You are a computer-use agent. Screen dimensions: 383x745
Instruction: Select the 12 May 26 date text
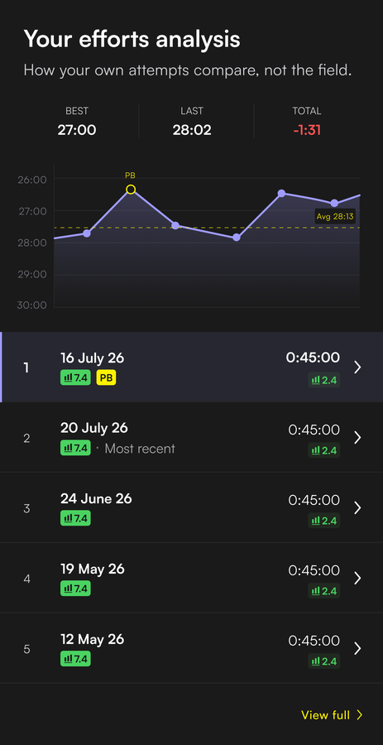click(92, 639)
